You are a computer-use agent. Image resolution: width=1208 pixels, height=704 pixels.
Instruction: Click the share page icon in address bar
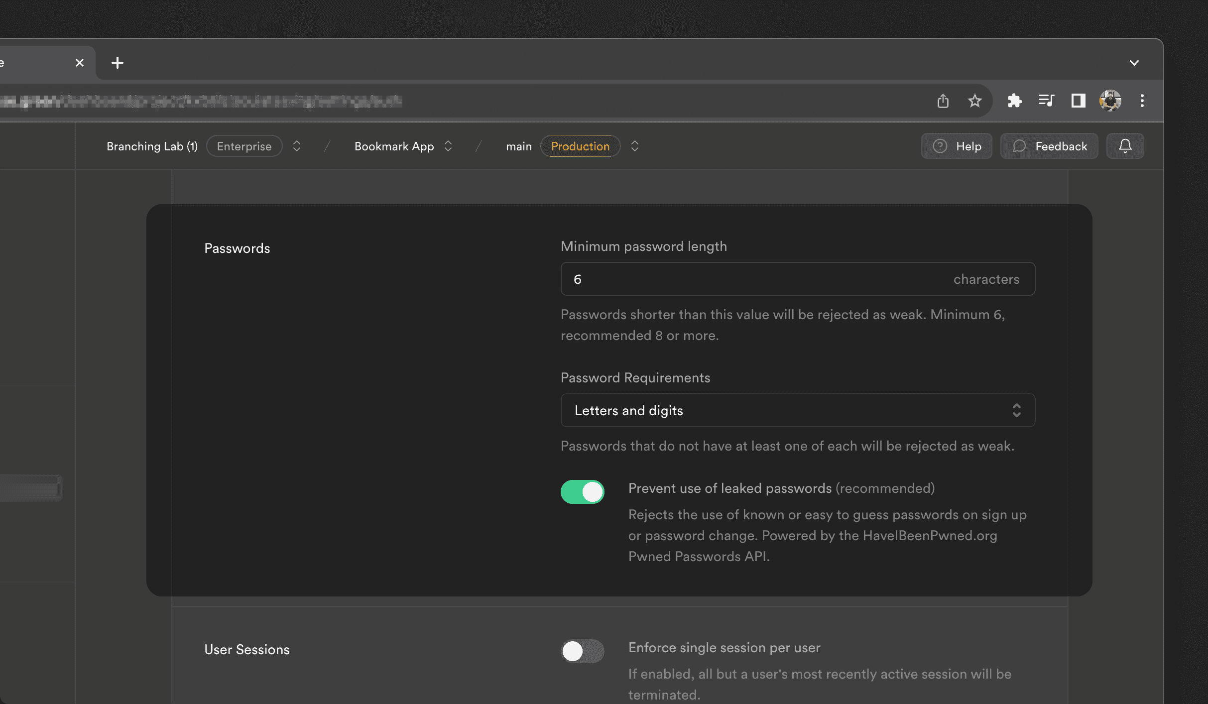(943, 101)
